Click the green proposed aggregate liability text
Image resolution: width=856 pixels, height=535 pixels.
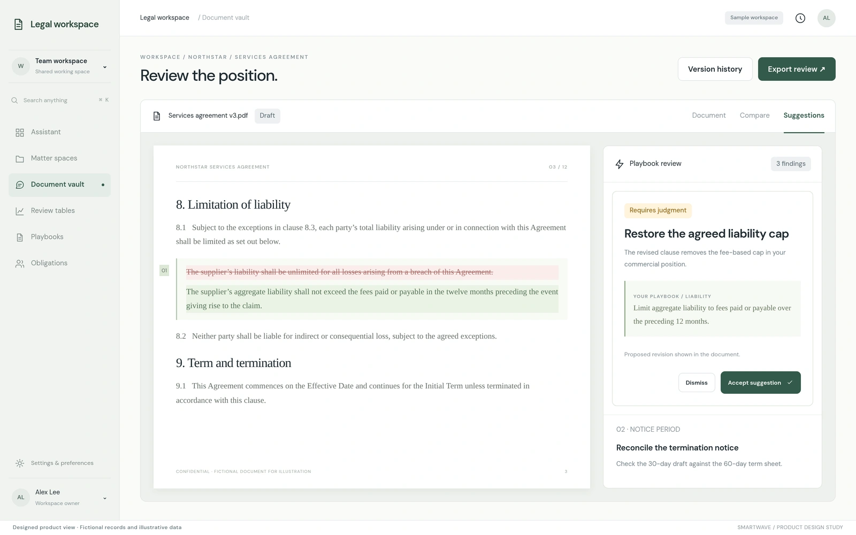click(372, 299)
